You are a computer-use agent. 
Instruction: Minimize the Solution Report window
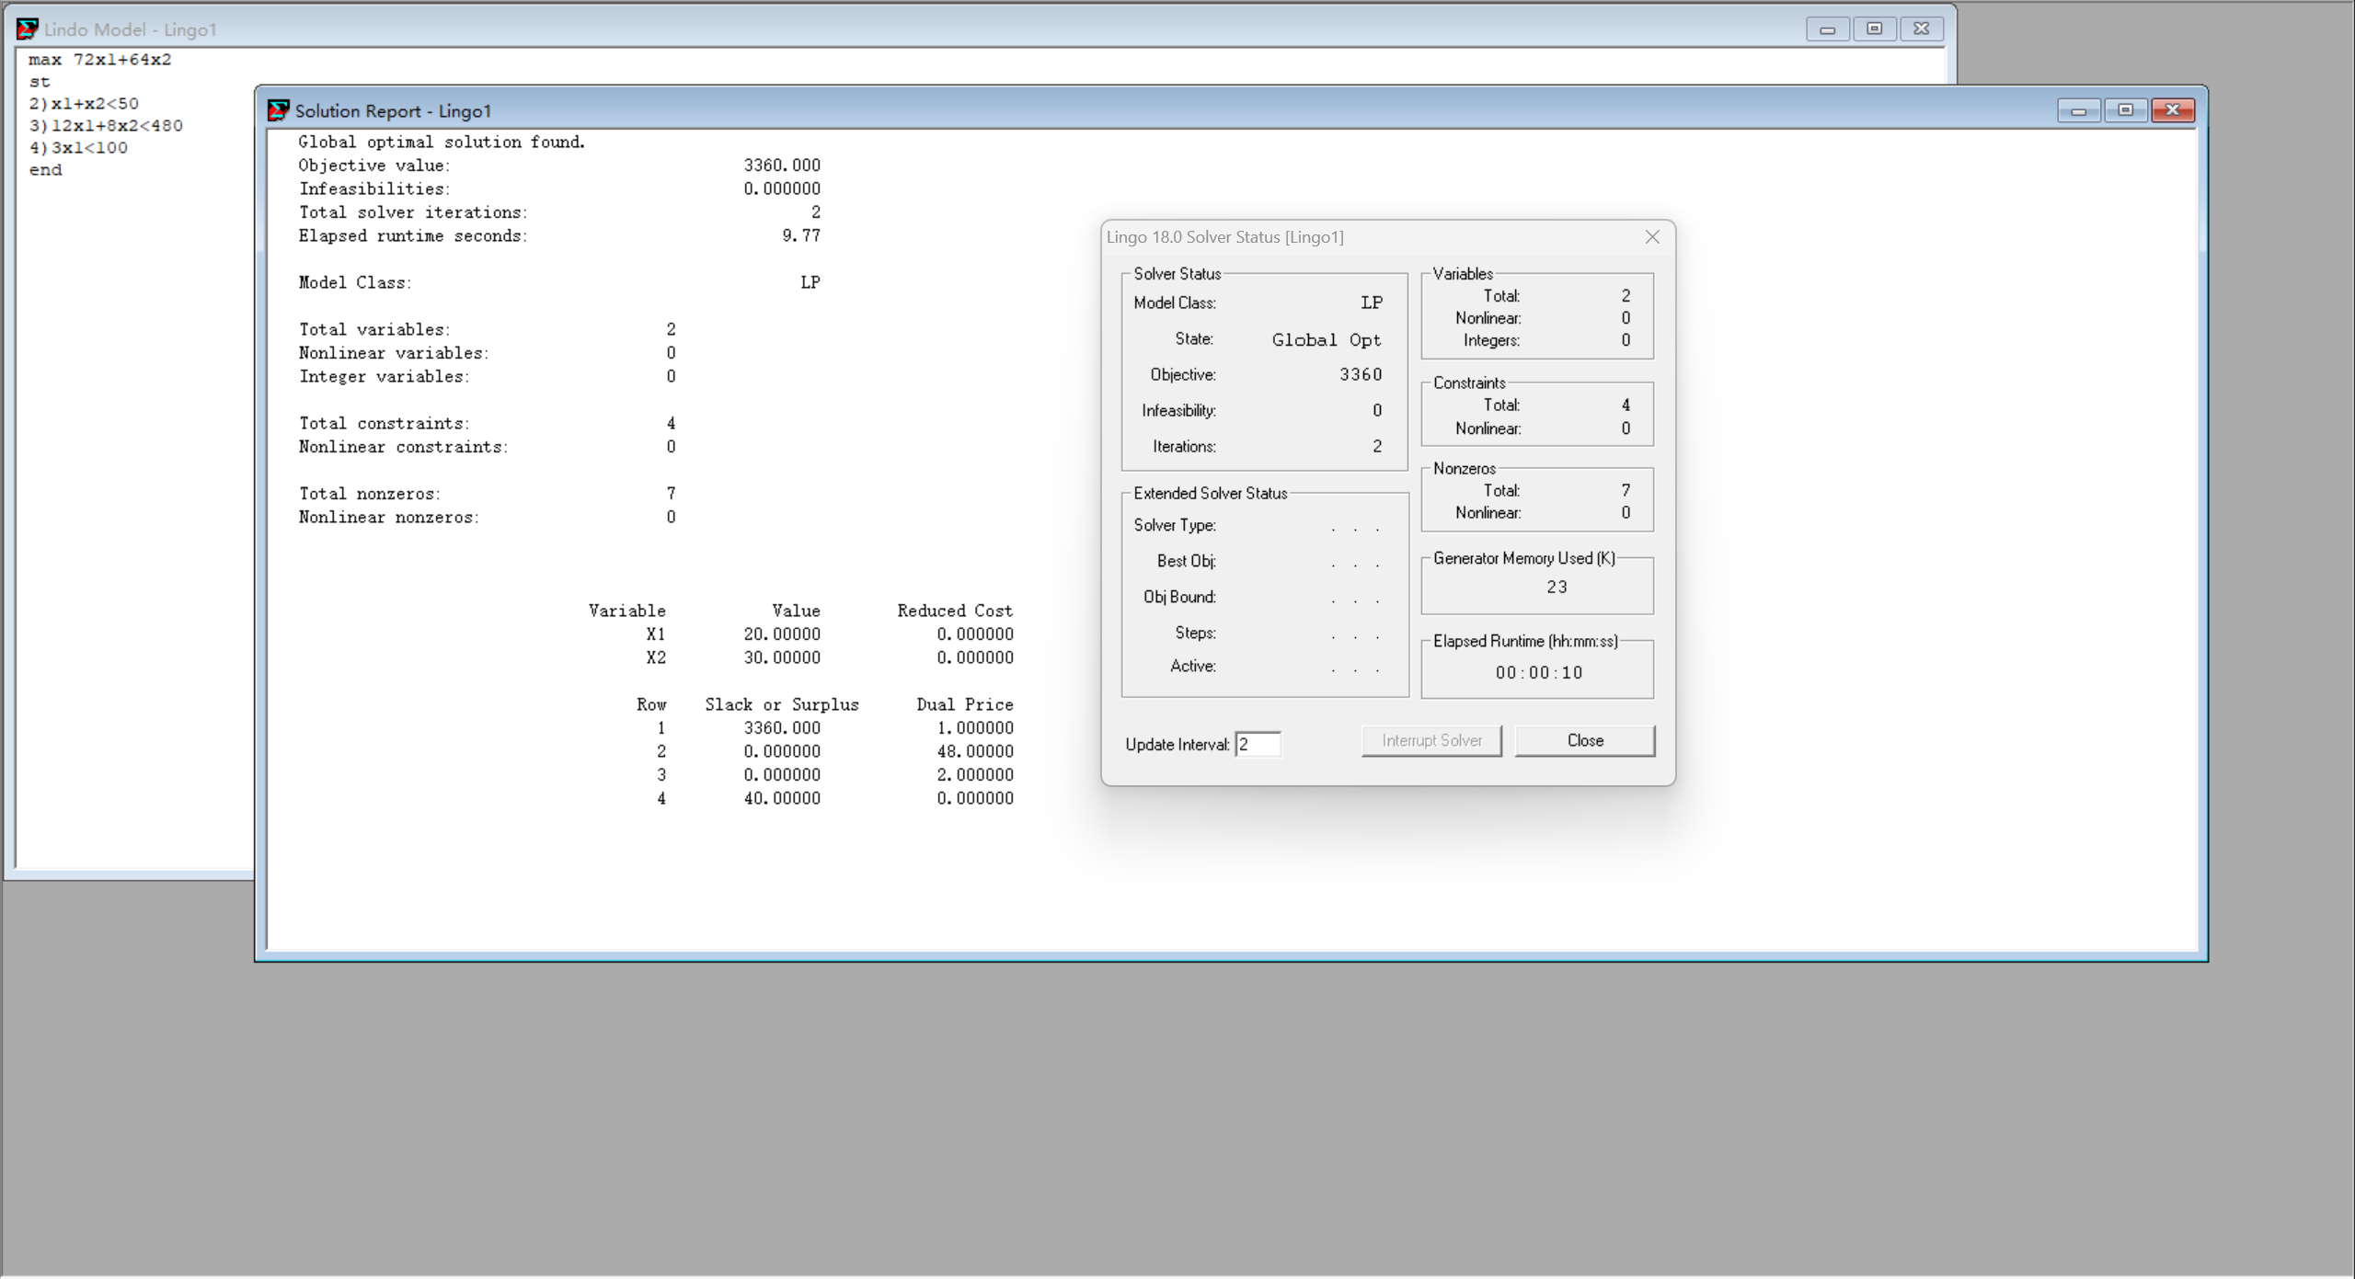(2077, 111)
